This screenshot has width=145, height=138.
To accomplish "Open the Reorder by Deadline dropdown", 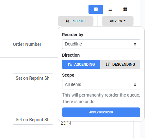I will point(101,44).
